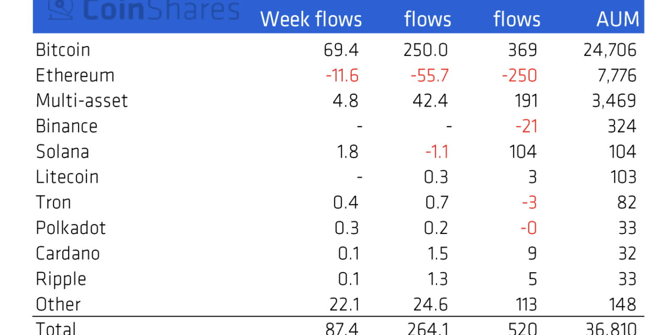Click the AUM column header
This screenshot has width=670, height=335.
tap(618, 19)
